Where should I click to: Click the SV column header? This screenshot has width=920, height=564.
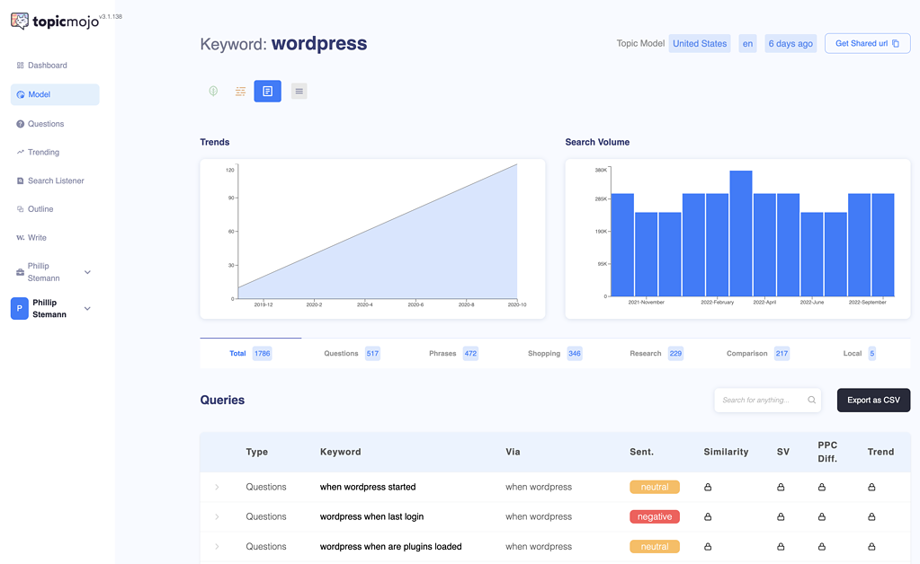(782, 452)
